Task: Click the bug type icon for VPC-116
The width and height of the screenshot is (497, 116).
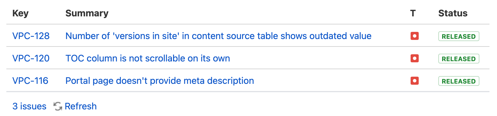Action: coord(414,81)
